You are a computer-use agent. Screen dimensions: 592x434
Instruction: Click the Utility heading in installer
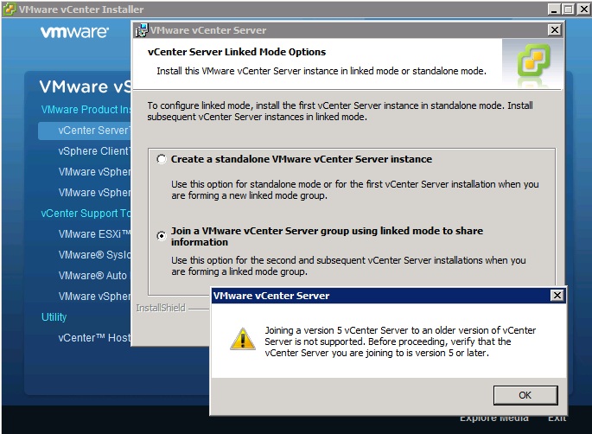(x=54, y=317)
